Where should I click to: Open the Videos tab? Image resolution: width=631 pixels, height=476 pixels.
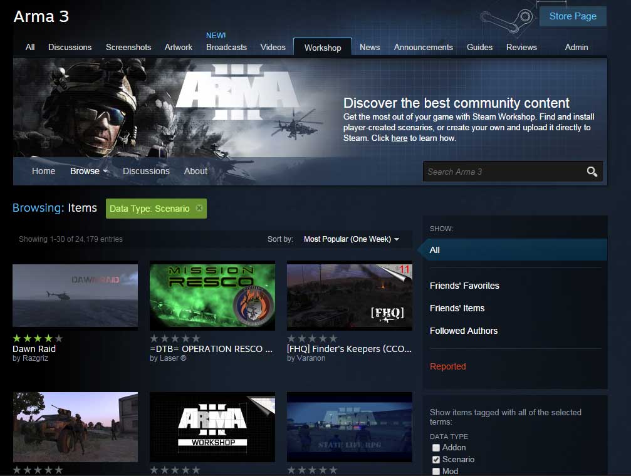click(x=273, y=47)
